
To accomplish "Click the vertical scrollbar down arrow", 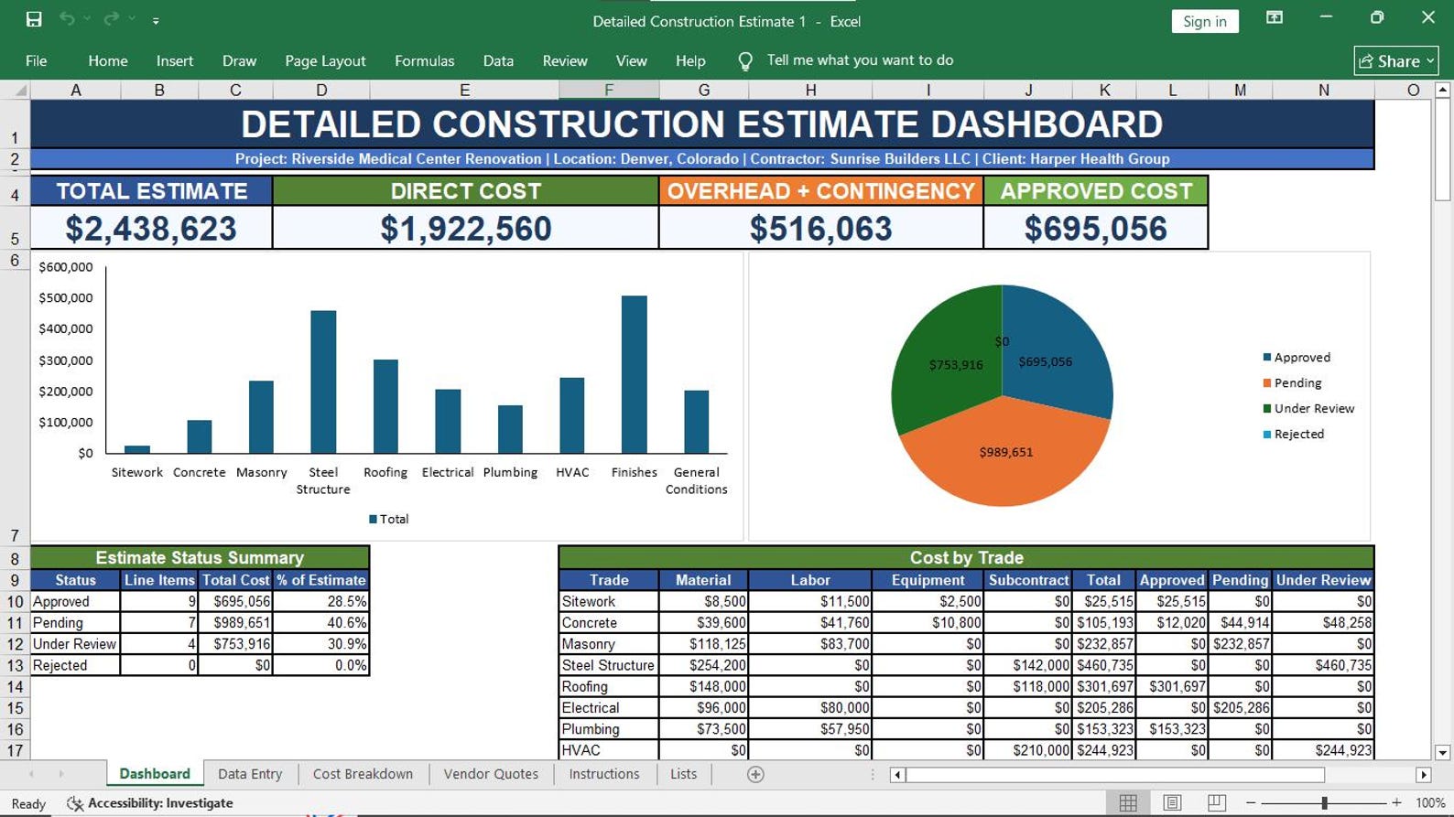I will (x=1443, y=753).
